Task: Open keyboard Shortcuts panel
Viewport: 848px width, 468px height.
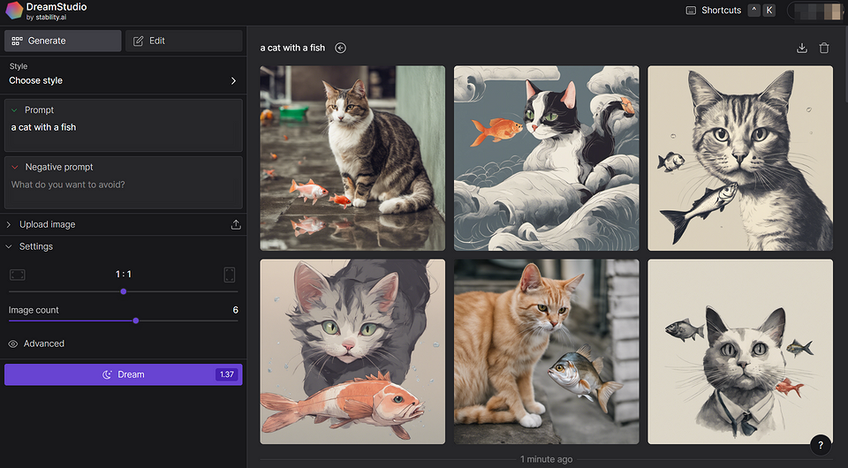Action: (x=722, y=11)
